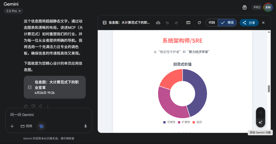Click the refresh preview icon
The width and height of the screenshot is (276, 144).
199,23
